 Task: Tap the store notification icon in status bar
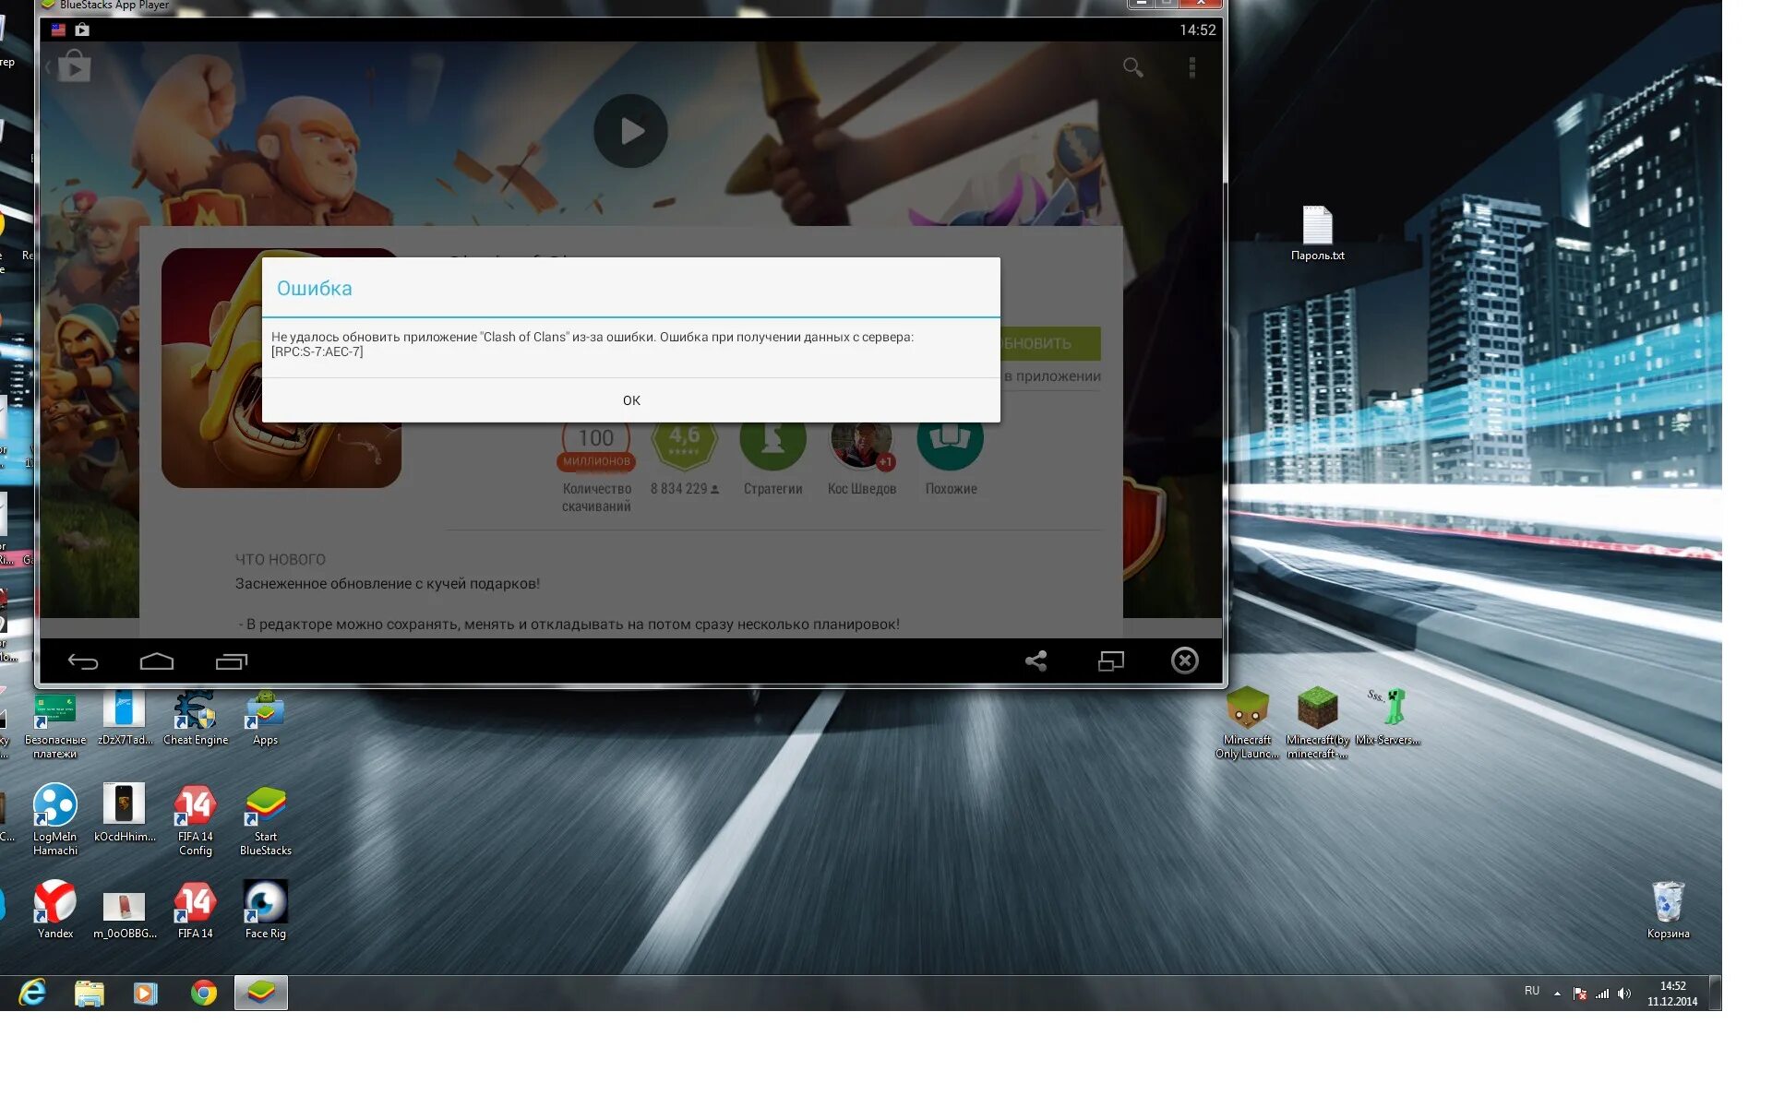82,30
